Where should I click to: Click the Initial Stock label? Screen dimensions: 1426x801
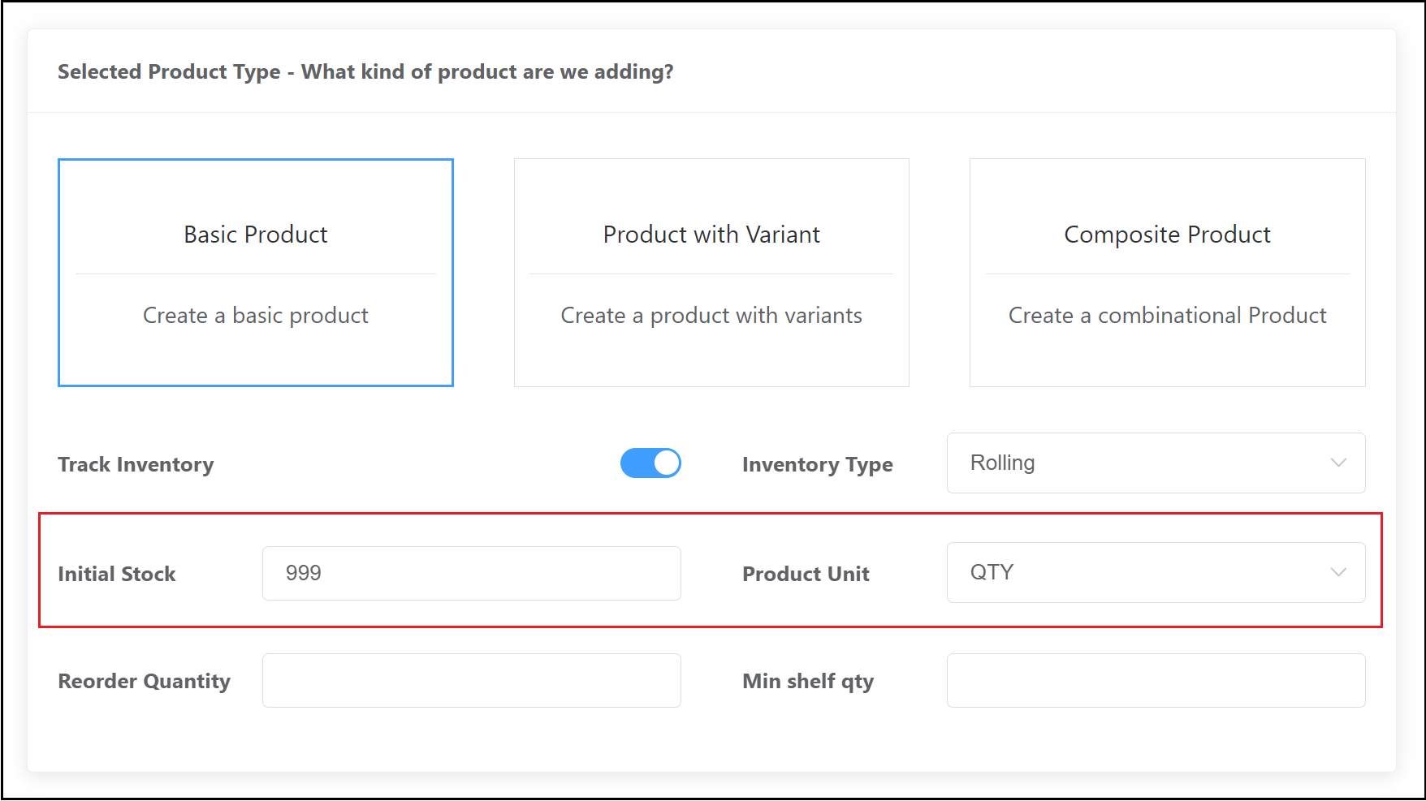pos(116,574)
